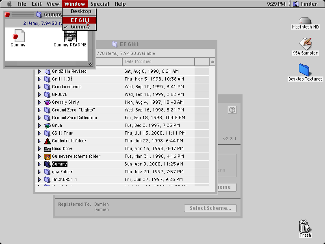Select the Grokko scheme folder icon
The height and width of the screenshot is (244, 325).
pyautogui.click(x=48, y=87)
